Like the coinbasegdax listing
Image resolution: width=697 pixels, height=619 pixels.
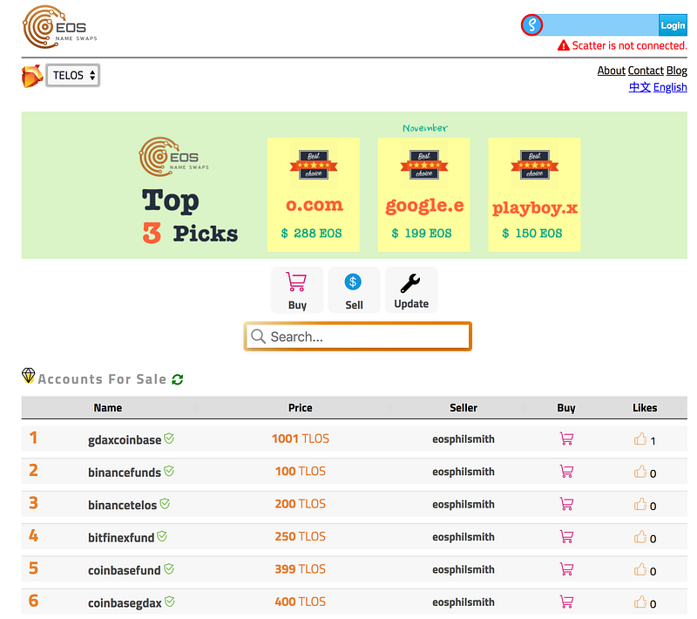tap(640, 602)
